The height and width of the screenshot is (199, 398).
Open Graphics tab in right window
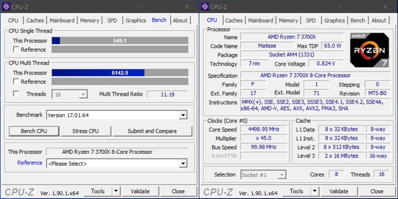[335, 21]
